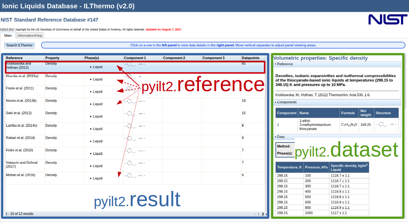
Task: Select the Mohan et al. (2016) row
Action: point(135,178)
